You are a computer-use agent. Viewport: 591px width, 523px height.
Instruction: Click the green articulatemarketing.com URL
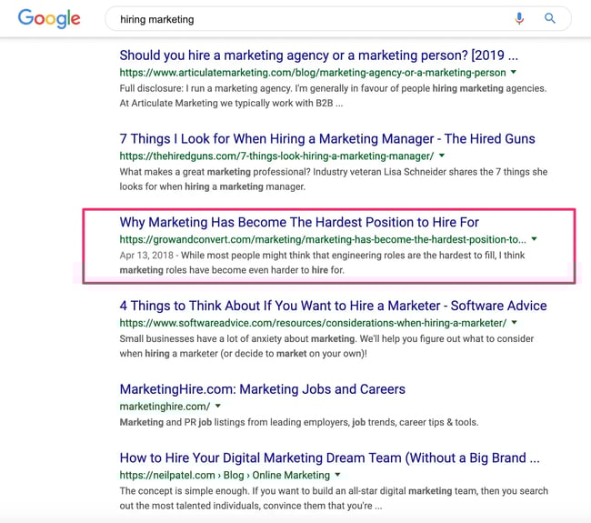pos(313,72)
